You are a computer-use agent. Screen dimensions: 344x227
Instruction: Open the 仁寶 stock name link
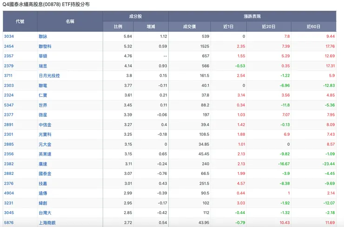click(x=43, y=95)
